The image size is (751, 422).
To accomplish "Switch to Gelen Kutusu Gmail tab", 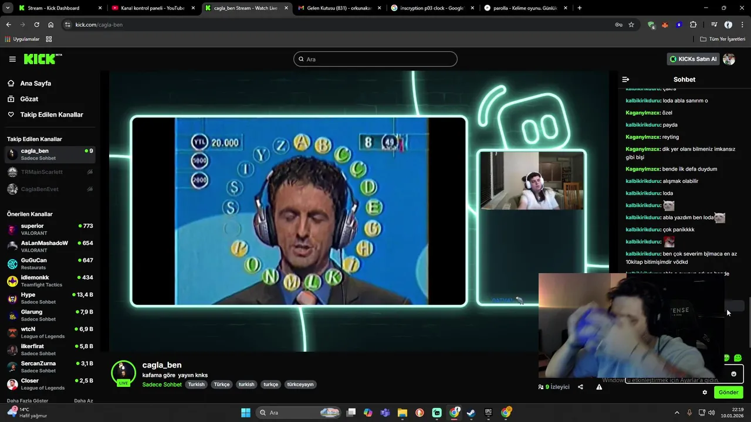I will 339,8.
